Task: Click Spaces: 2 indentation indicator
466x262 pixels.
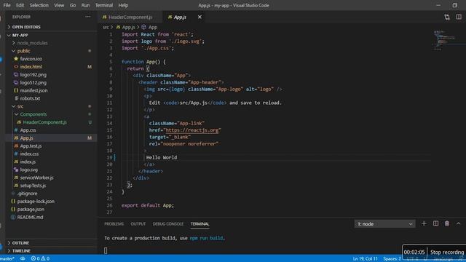Action: 392,259
